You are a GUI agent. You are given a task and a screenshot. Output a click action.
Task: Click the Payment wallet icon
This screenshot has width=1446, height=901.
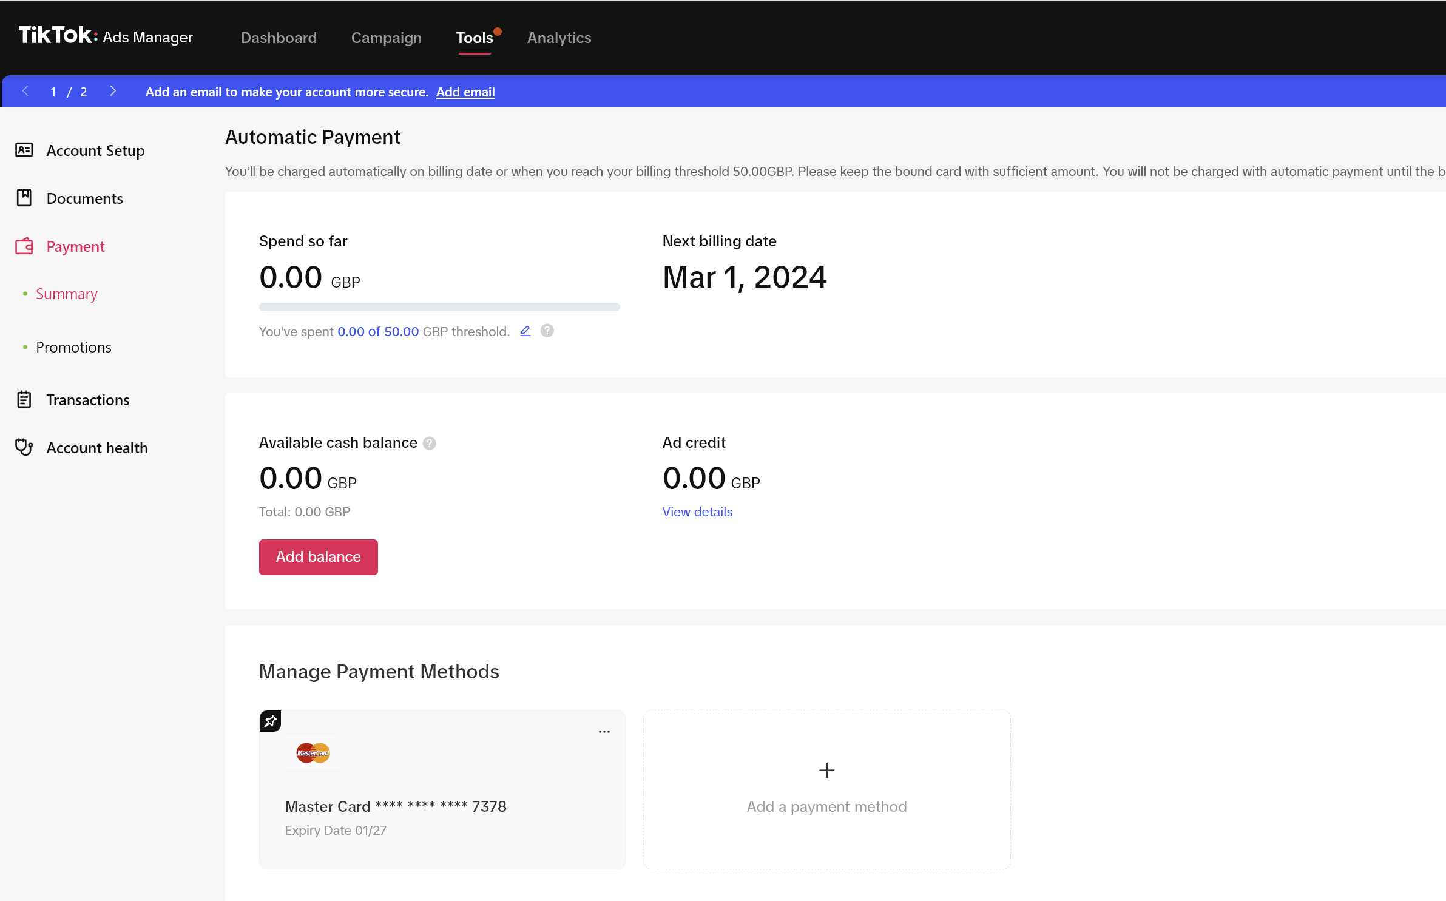click(x=24, y=246)
